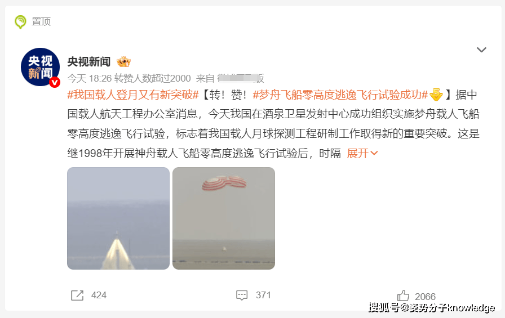505x318 pixels.
Task: Open the red-white parachute landing photo
Action: pyautogui.click(x=224, y=218)
